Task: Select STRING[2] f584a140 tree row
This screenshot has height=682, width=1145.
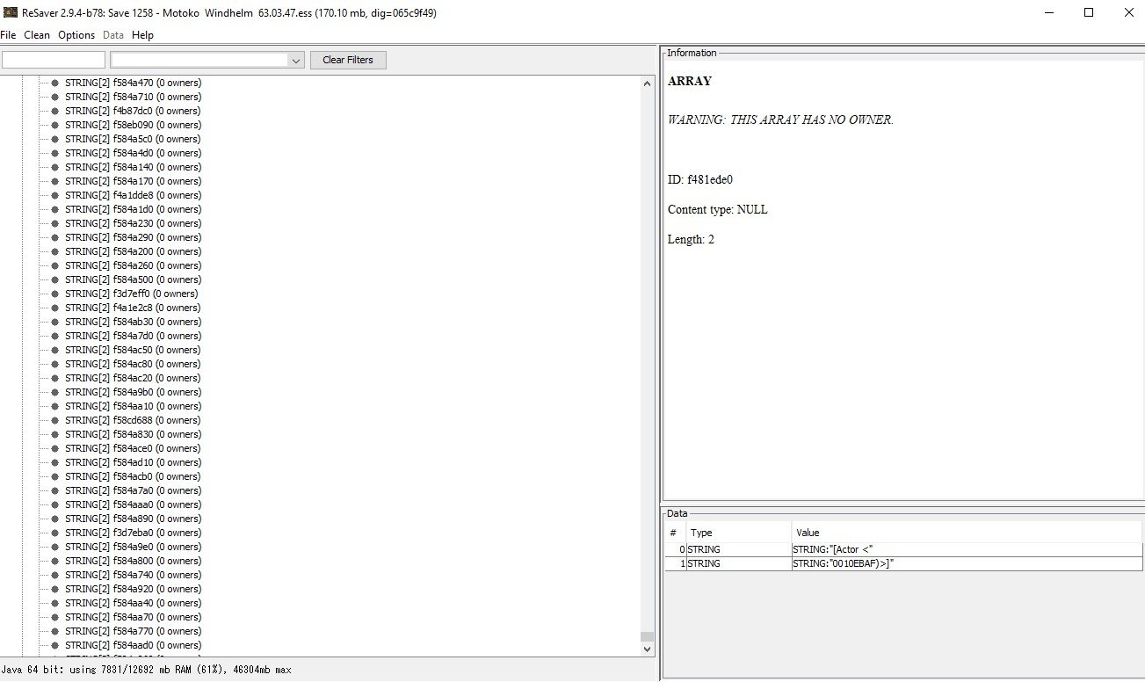Action: [x=132, y=167]
